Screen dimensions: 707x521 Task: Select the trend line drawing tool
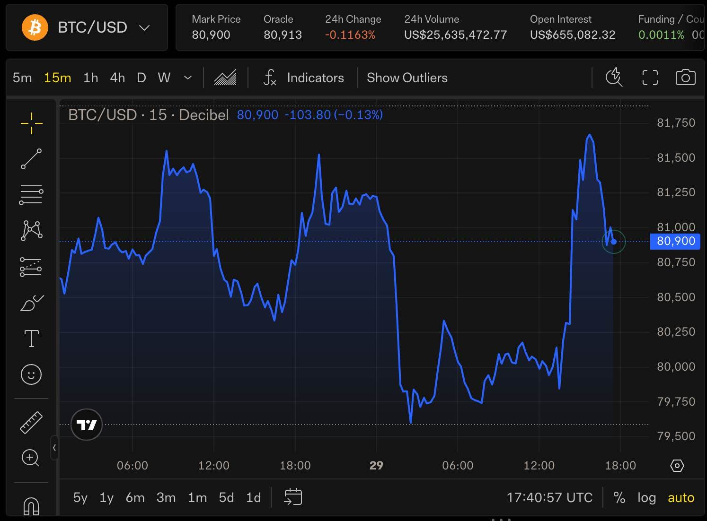tap(31, 159)
